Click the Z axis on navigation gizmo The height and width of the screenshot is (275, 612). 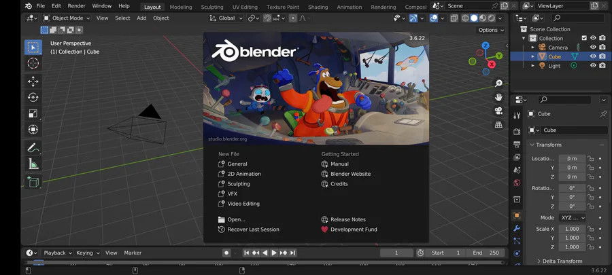point(485,45)
